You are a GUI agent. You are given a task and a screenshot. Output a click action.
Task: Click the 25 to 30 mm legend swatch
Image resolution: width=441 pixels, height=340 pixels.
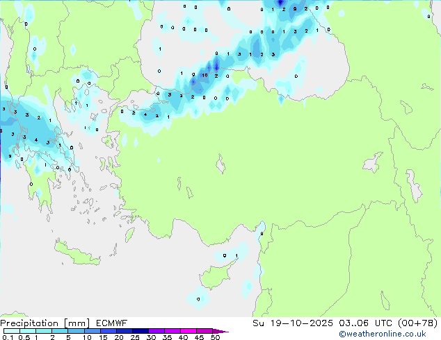click(x=141, y=331)
